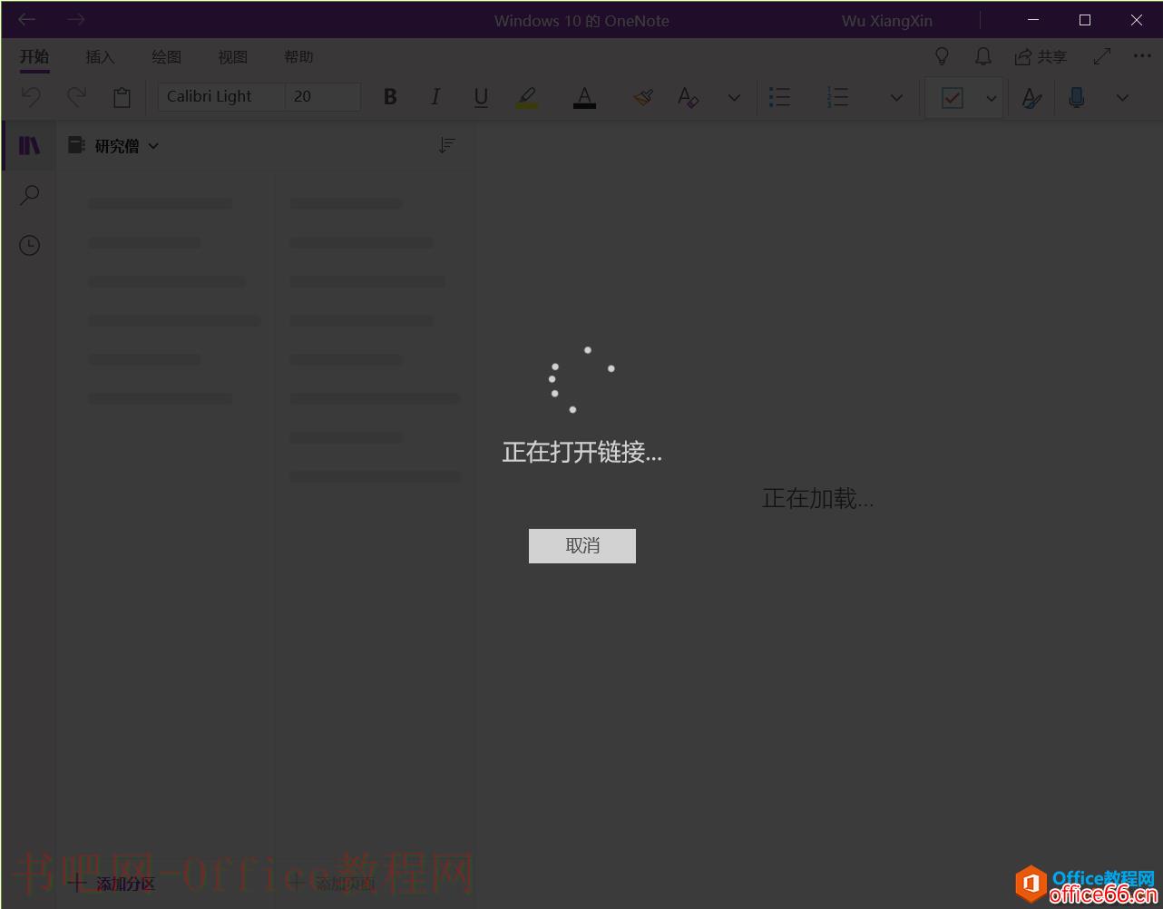This screenshot has height=909, width=1163.
Task: Maximize the OneNote window
Action: click(x=1084, y=19)
